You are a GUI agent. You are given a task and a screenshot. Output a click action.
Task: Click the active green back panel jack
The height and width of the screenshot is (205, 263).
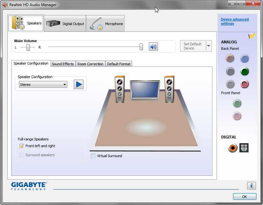[245, 71]
